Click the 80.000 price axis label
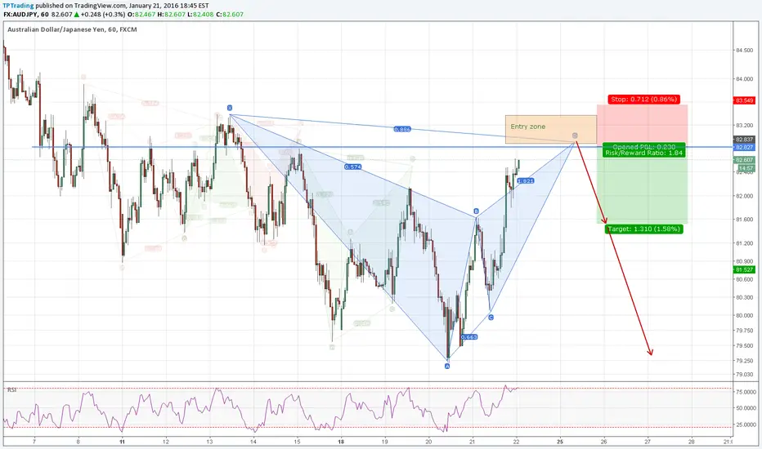Image resolution: width=762 pixels, height=449 pixels. point(745,315)
